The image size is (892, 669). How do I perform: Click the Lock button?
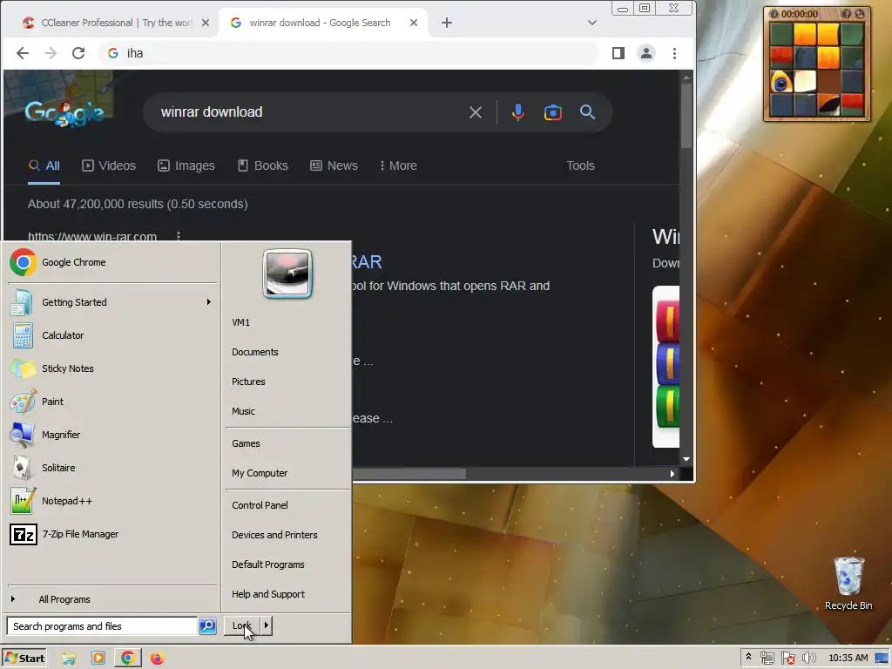[x=242, y=625]
